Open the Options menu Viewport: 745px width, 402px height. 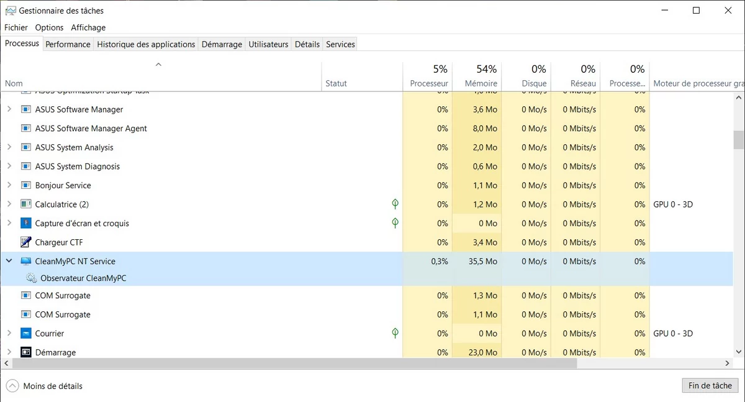click(49, 27)
